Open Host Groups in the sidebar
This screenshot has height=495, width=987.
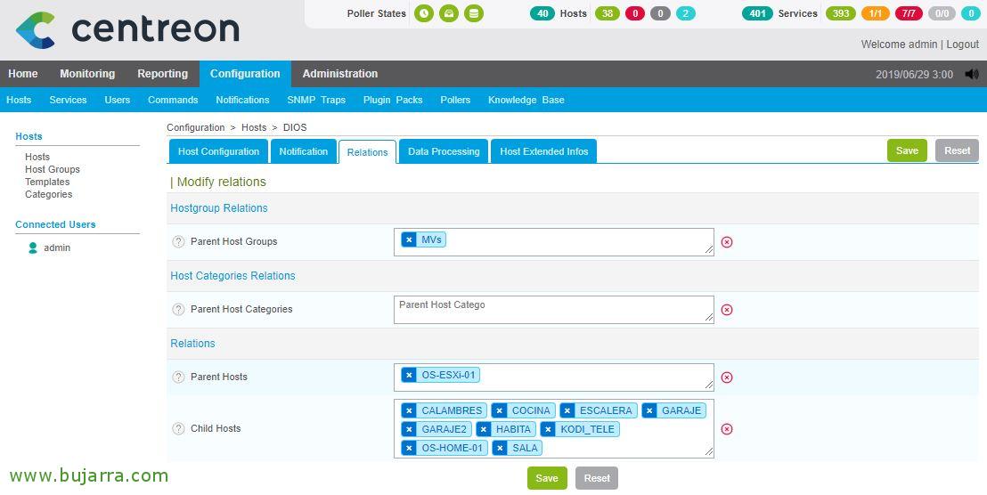coord(53,169)
